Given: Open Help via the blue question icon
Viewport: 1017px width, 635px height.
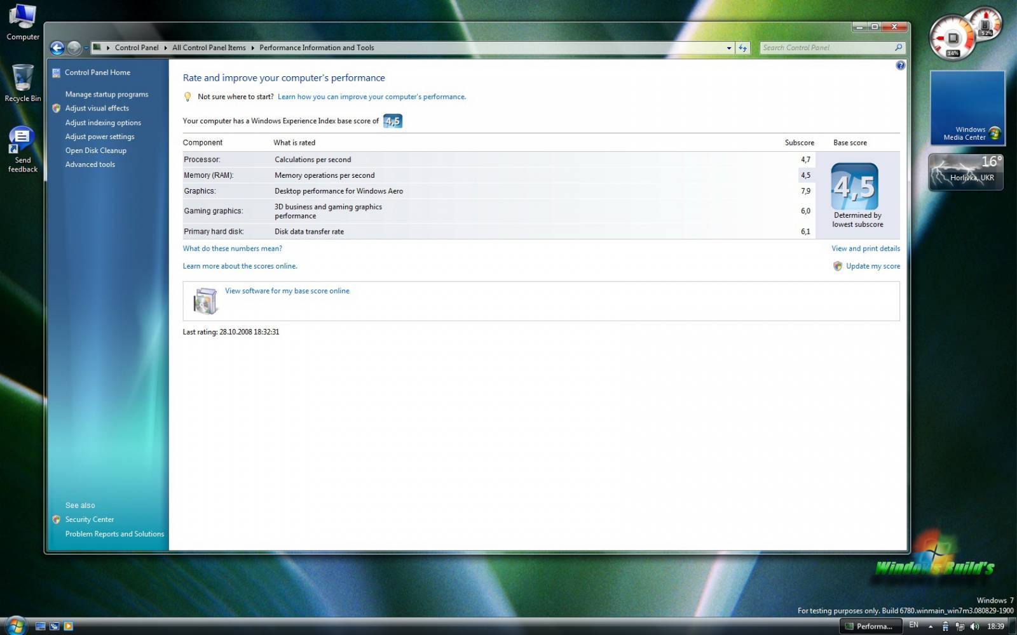Looking at the screenshot, I should click(x=900, y=65).
